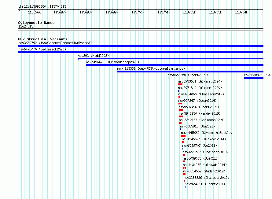Click the red bar under nsv5933651
The width and height of the screenshot is (272, 199).
coord(180,84)
